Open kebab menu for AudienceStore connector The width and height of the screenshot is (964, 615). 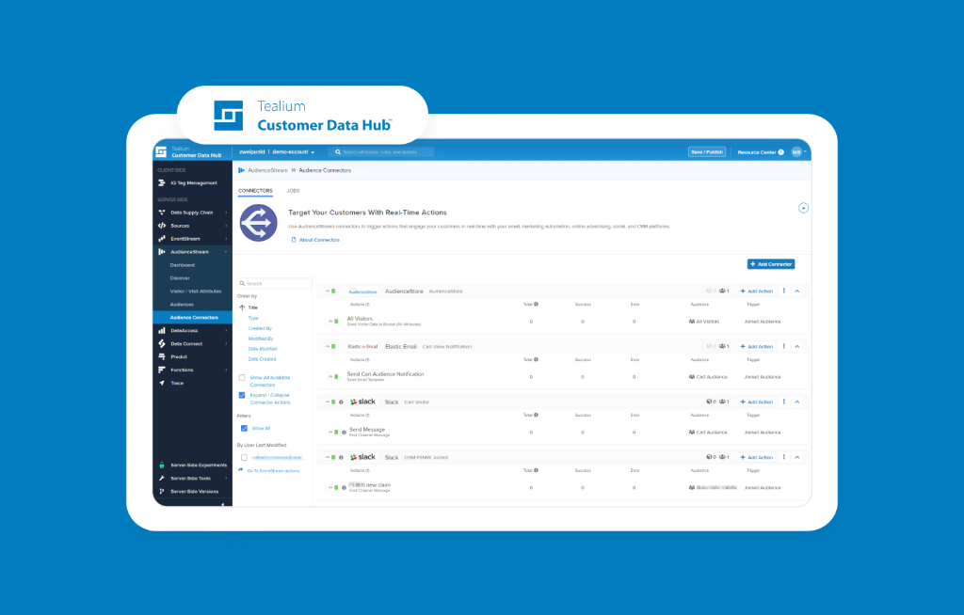tap(784, 291)
